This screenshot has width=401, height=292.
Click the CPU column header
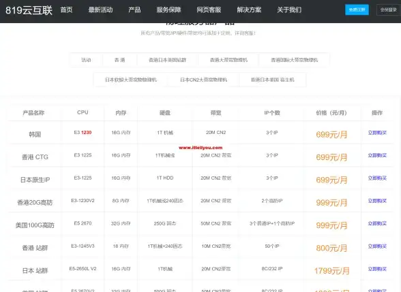[x=83, y=112]
